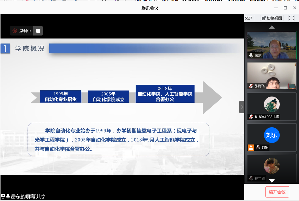Image resolution: width=299 pixels, height=201 pixels.
Task: Click the microphone icon beside 岳东的屏幕共享
Action: [x=8, y=196]
